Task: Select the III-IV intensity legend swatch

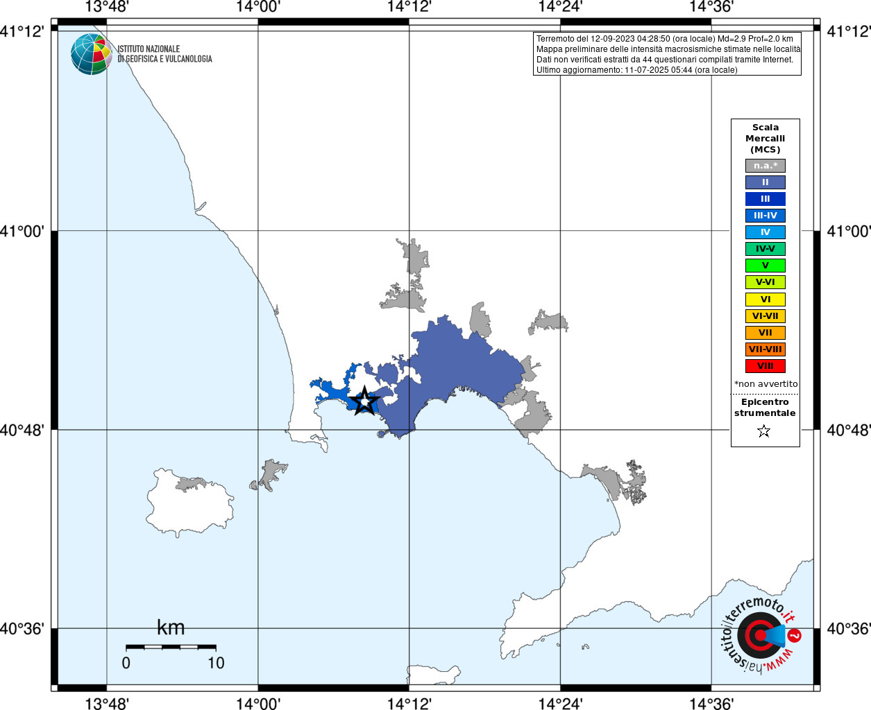Action: (766, 216)
